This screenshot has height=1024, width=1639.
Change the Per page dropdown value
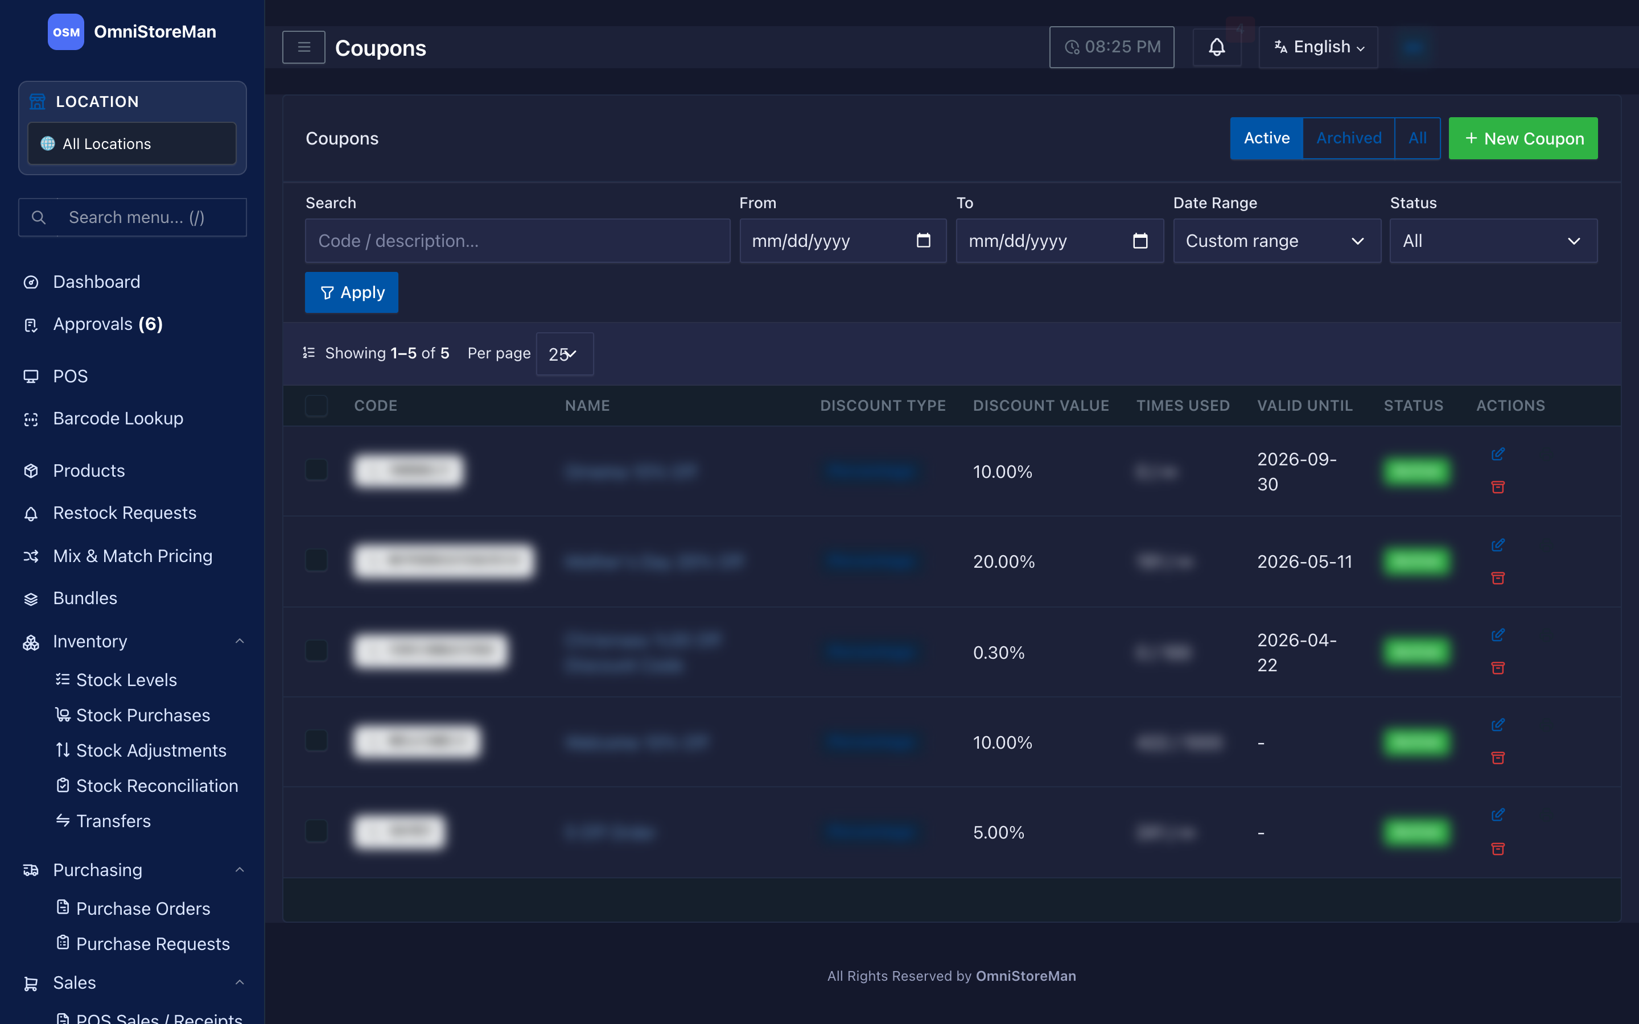564,353
